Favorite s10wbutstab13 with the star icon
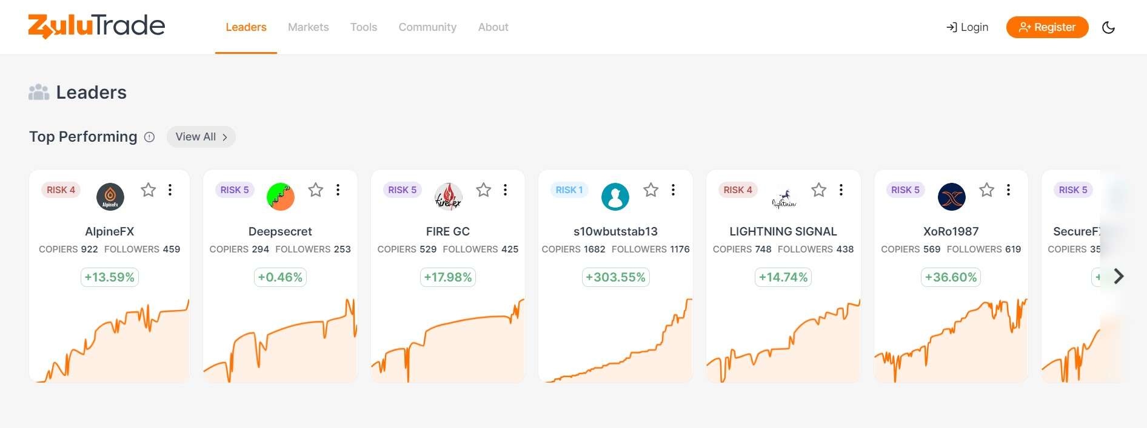Screen dimensions: 1147x428 point(651,190)
